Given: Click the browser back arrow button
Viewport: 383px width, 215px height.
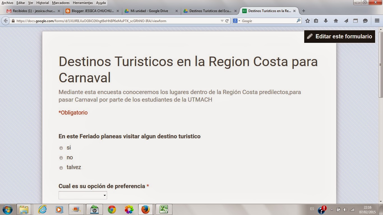Looking at the screenshot, I should [x=6, y=21].
